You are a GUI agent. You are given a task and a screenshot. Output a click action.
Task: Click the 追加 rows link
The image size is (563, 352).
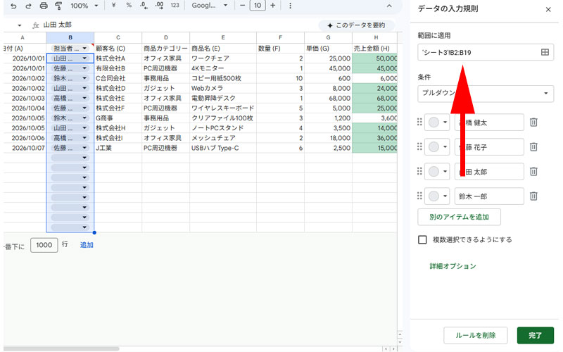click(x=87, y=245)
